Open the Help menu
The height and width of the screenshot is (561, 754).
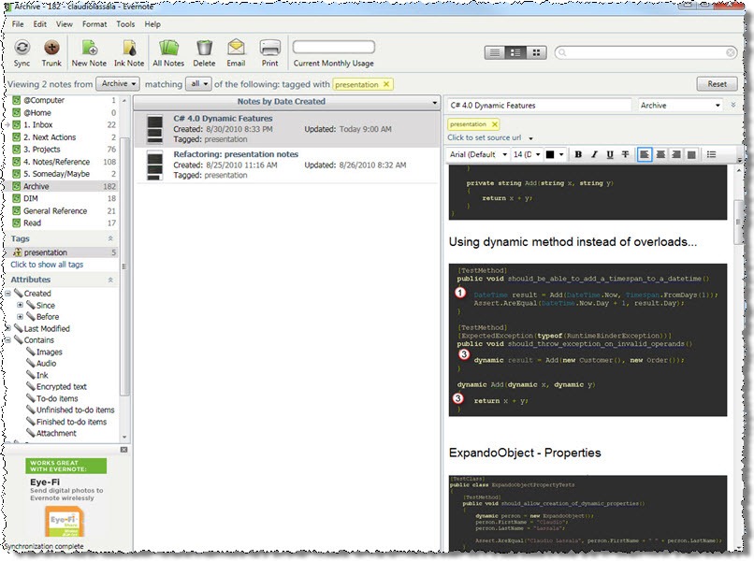pos(152,24)
